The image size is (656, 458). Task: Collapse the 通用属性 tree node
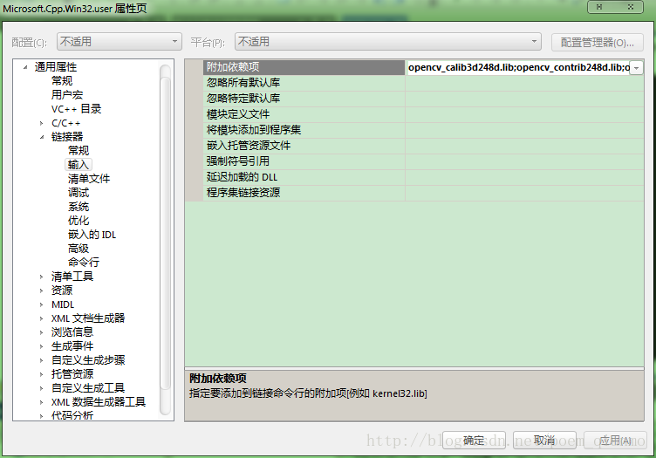(x=25, y=67)
